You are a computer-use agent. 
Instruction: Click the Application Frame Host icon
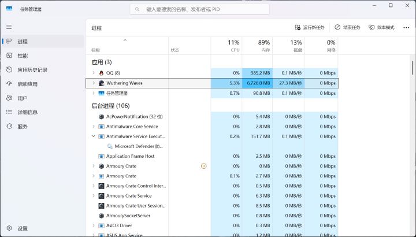click(x=101, y=156)
